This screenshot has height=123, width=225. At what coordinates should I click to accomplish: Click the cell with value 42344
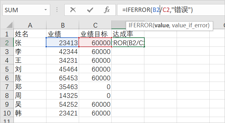[63, 51]
